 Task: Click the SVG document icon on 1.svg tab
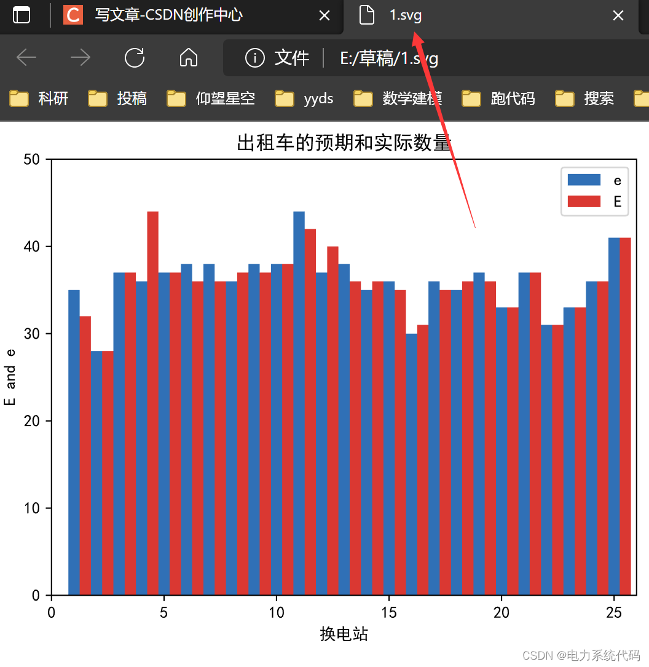coord(366,15)
